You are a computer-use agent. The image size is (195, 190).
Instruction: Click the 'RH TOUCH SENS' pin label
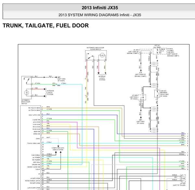34,108
